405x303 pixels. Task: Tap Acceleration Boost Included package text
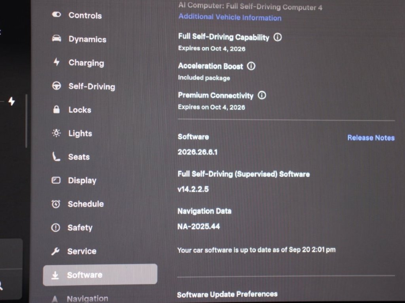pyautogui.click(x=204, y=78)
